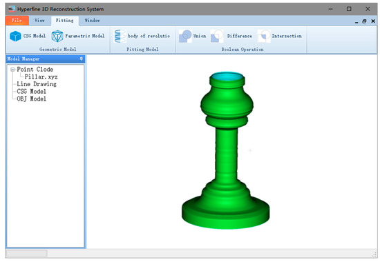
Task: Apply the Intersection boolean operation icon
Action: [x=264, y=37]
